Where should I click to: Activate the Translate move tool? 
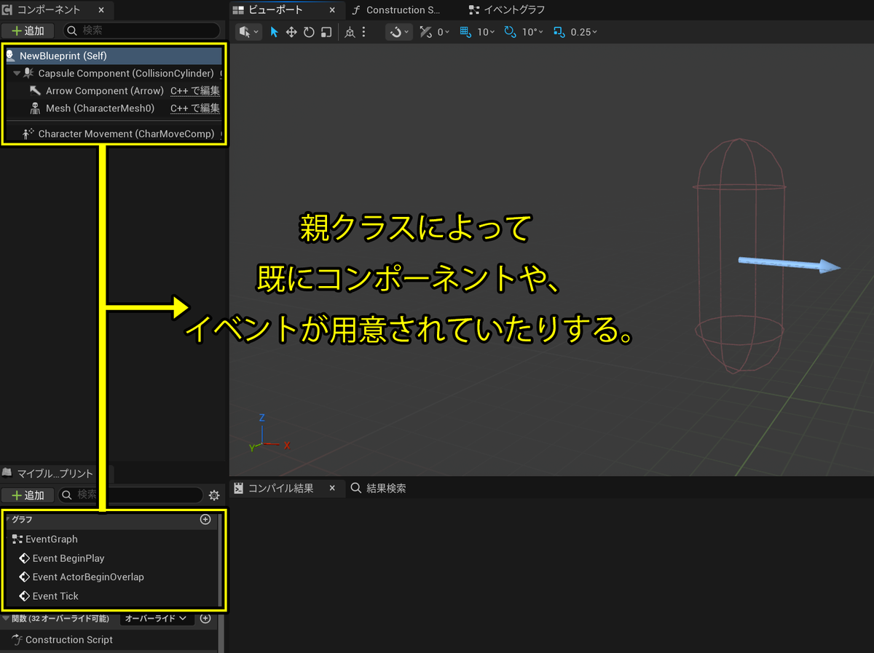coord(291,32)
